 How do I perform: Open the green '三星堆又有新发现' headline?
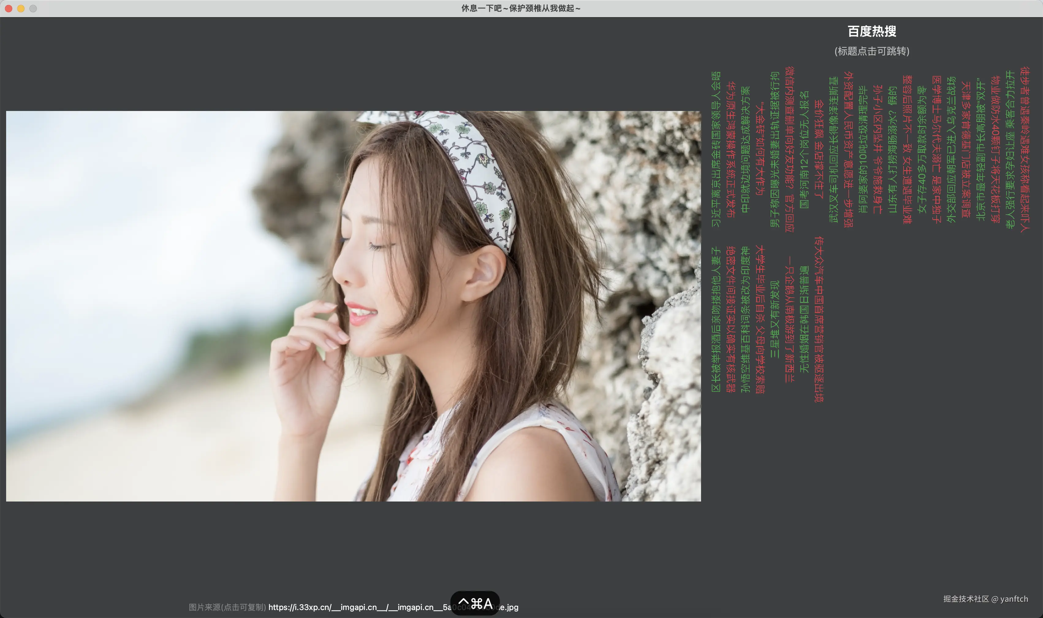[775, 319]
